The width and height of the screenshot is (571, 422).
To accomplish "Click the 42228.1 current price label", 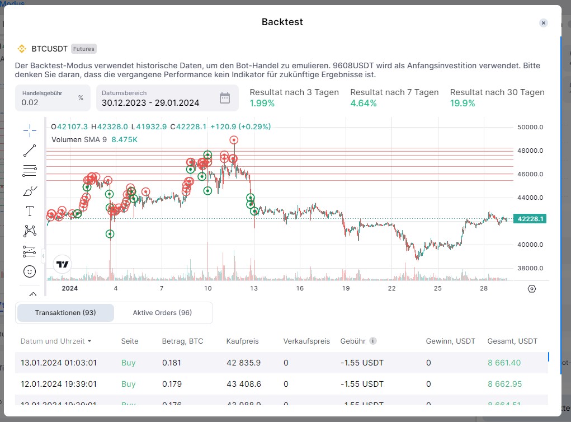I will click(x=530, y=219).
